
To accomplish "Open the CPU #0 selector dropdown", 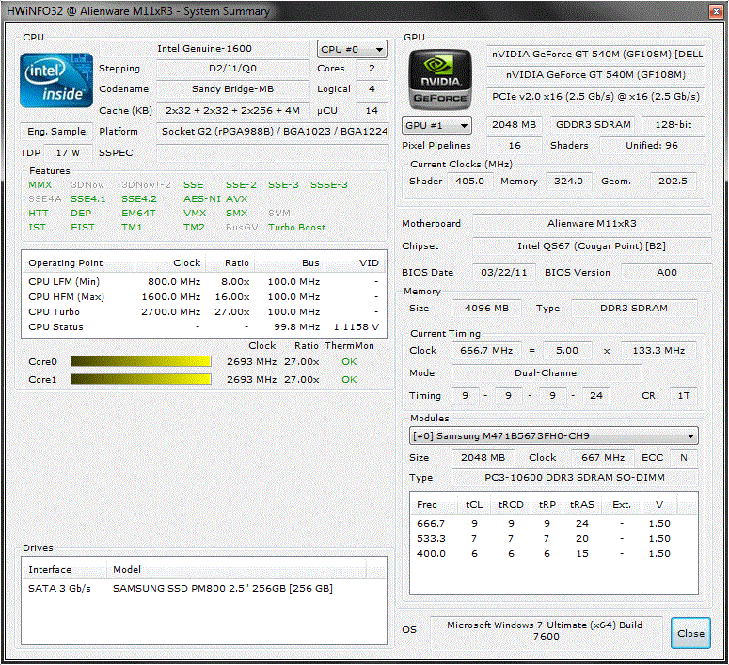I will [352, 49].
